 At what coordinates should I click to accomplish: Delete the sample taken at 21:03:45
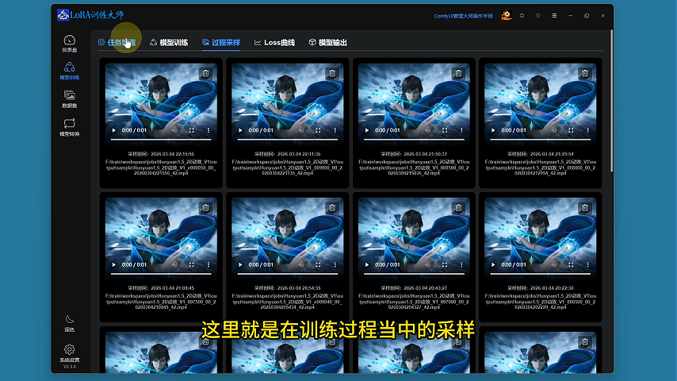tap(205, 208)
